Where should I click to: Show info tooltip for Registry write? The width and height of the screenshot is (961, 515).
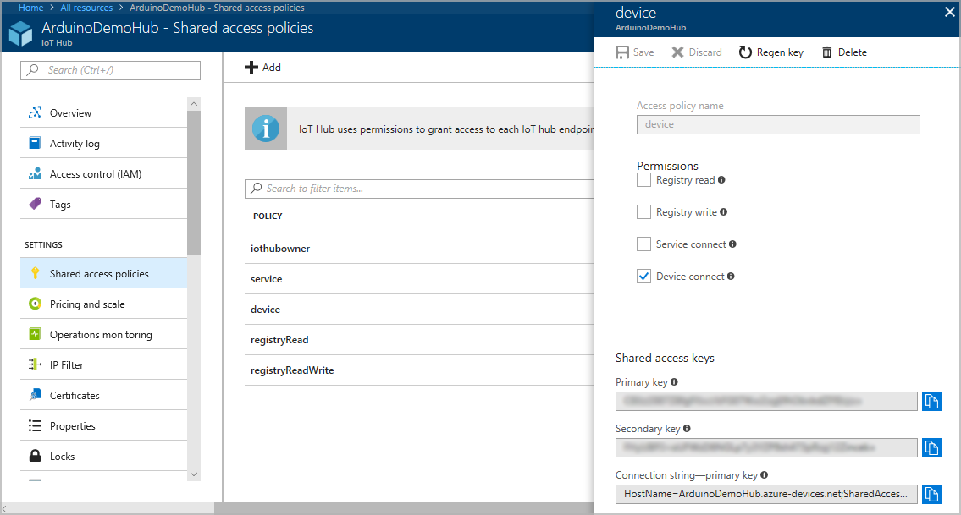[724, 212]
